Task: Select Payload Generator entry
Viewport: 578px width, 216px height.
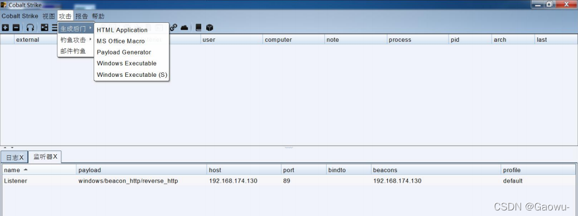Action: 132,52
